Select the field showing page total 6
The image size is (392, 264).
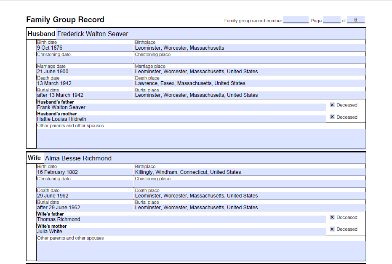point(356,19)
